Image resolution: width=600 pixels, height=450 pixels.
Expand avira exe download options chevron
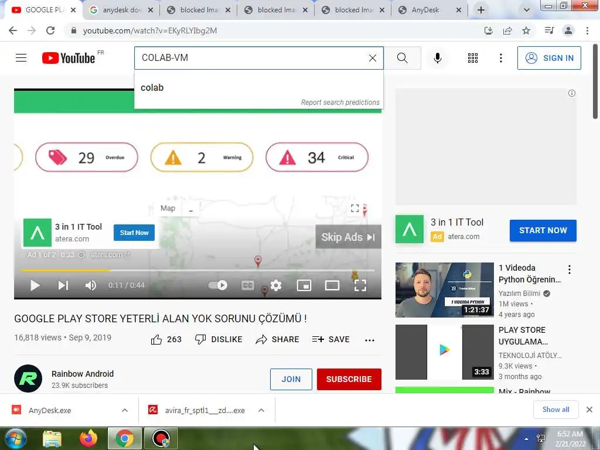(x=261, y=410)
